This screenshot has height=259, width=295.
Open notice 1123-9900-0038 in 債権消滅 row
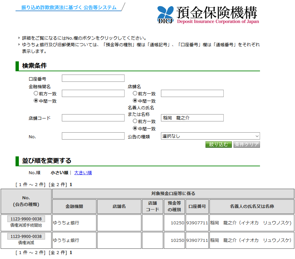pyautogui.click(x=26, y=237)
